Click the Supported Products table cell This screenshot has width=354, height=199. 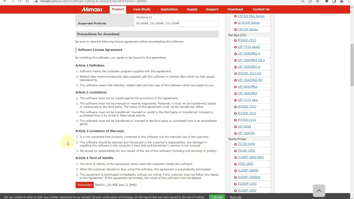[x=105, y=23]
